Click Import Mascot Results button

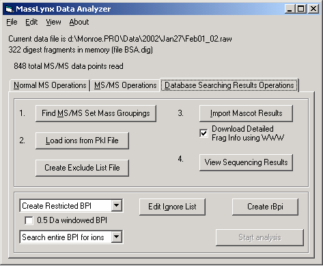coord(246,113)
